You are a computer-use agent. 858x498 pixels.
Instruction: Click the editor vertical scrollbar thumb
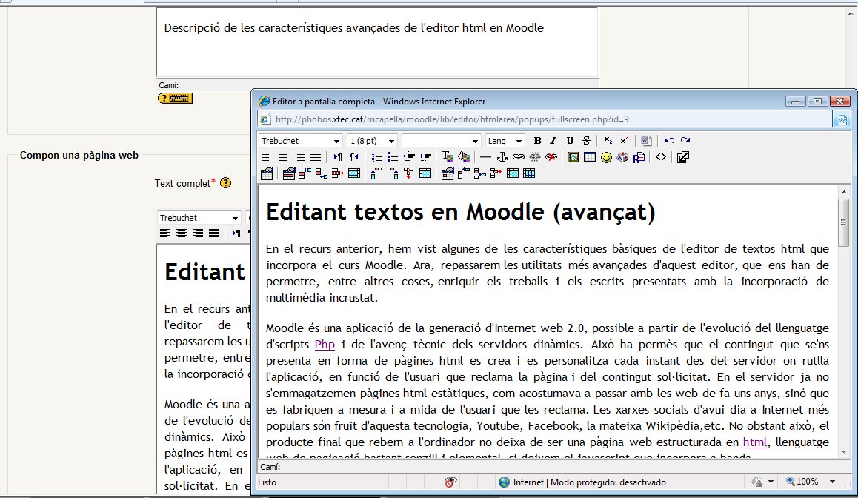pos(843,222)
